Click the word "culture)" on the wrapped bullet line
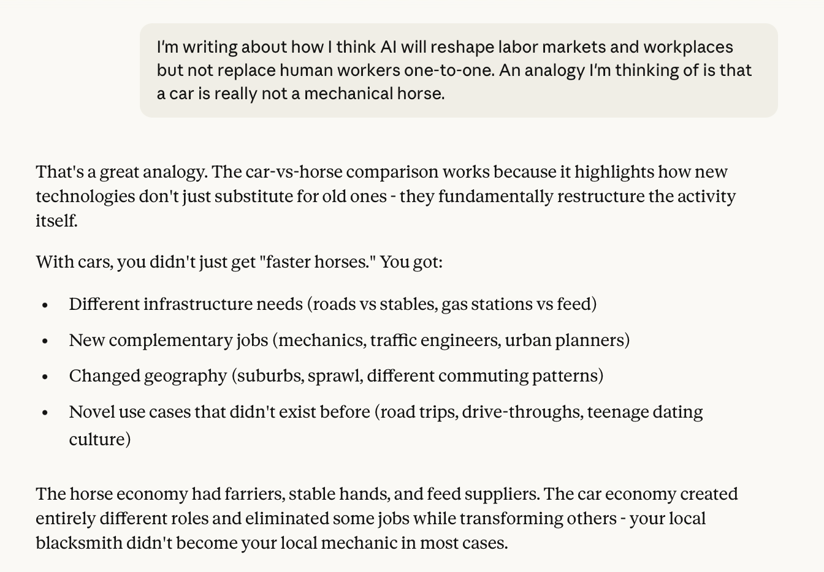This screenshot has height=572, width=824. (100, 440)
